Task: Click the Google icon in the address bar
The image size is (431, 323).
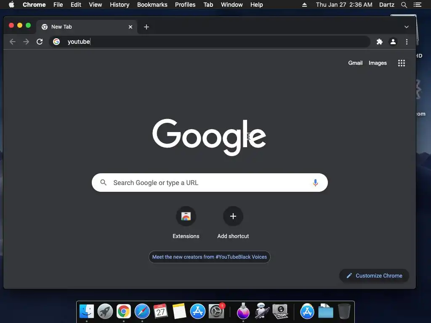Action: point(56,42)
